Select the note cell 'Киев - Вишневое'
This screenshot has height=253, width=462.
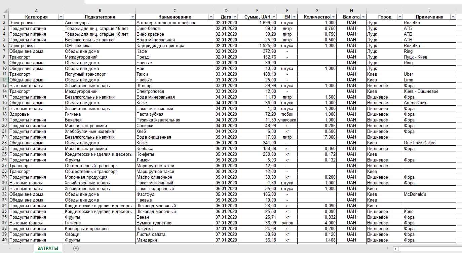pos(429,91)
